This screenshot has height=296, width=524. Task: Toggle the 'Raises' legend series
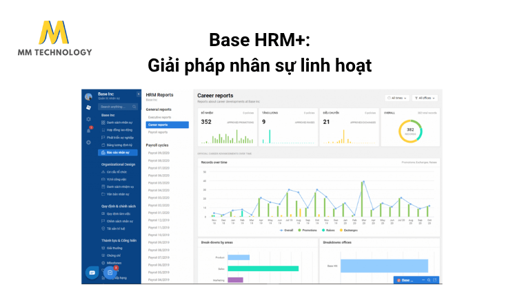click(x=328, y=230)
